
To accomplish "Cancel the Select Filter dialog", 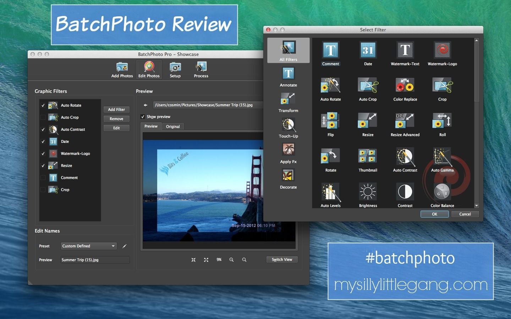I will [x=465, y=214].
